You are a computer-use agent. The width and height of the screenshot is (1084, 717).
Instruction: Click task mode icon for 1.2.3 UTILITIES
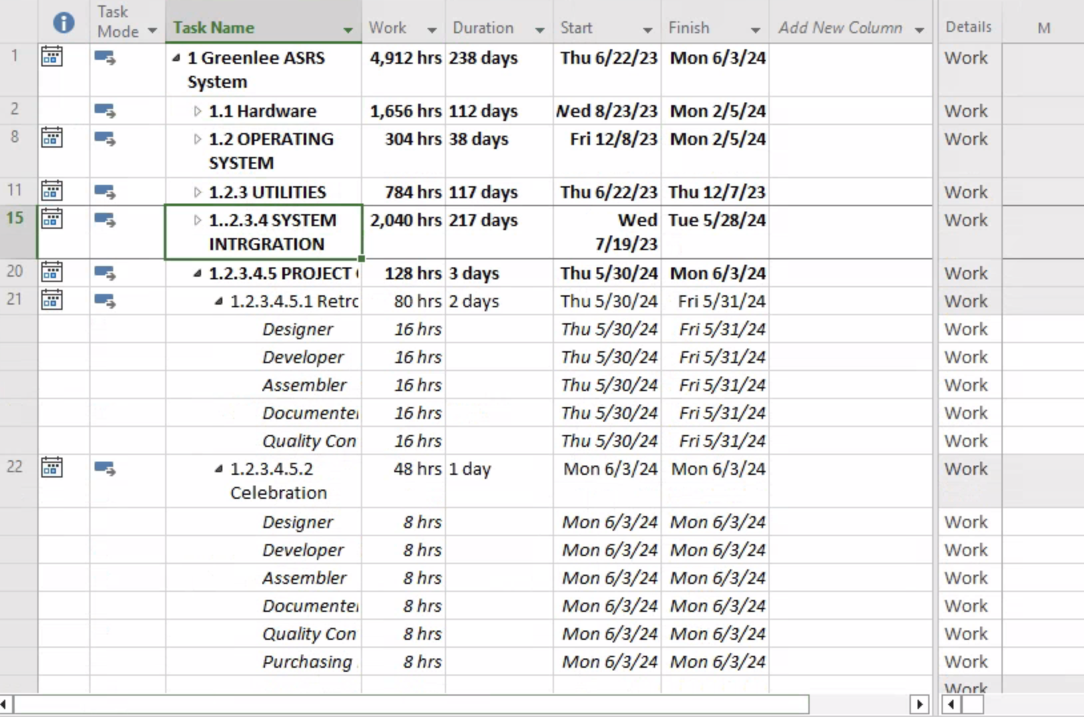pyautogui.click(x=105, y=192)
